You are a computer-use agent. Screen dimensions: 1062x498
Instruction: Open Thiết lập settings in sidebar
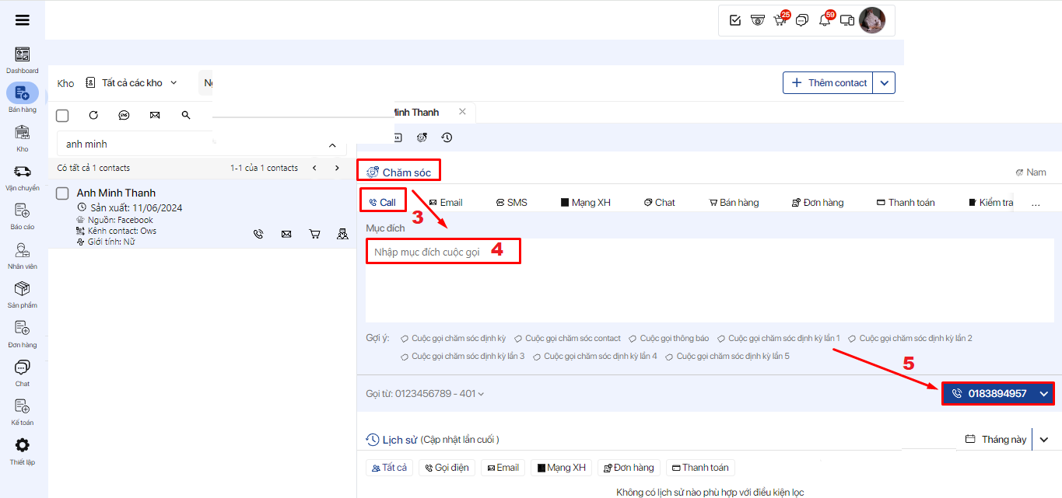click(x=23, y=451)
